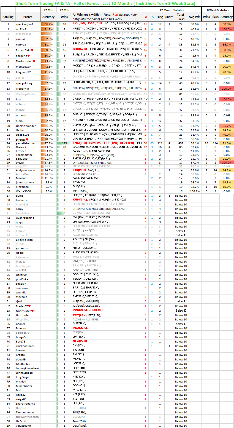Select the Long column header
The height and width of the screenshot is (428, 234).
(160, 17)
